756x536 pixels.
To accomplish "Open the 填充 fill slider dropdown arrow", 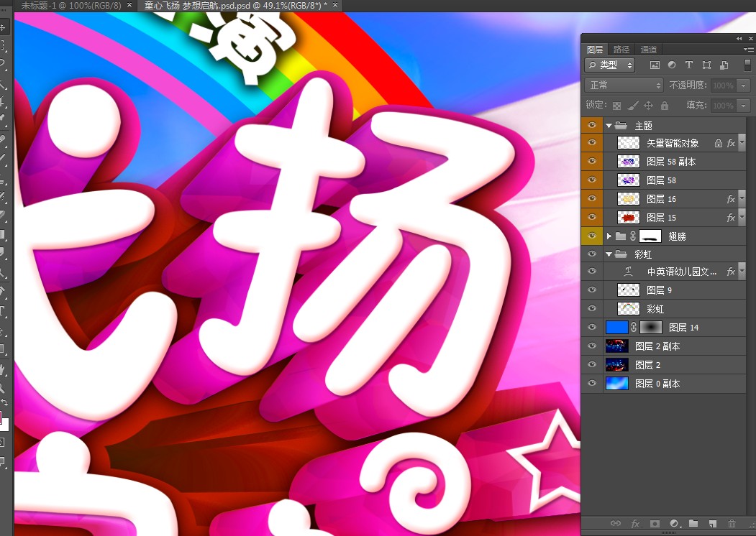I will coord(744,106).
